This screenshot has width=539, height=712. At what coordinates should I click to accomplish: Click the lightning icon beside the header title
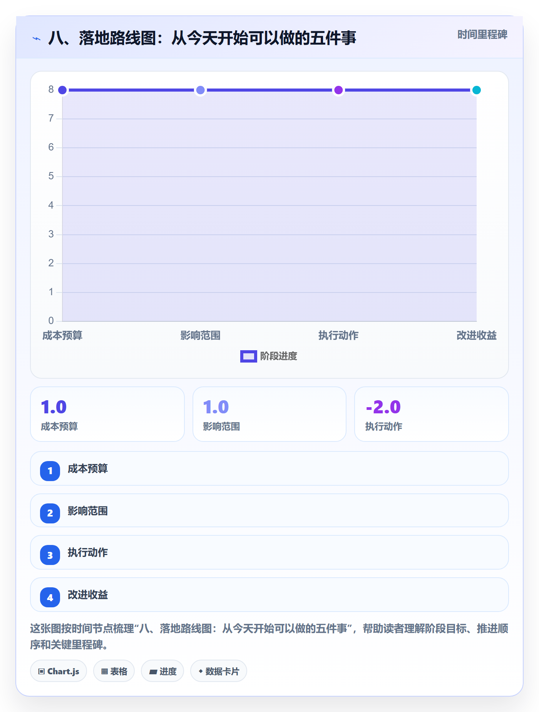tap(37, 38)
